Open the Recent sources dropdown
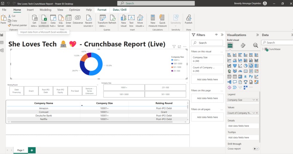 pyautogui.click(x=89, y=21)
